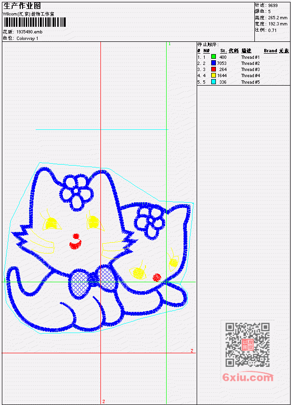Click the QR code in the right panel

tap(247, 345)
